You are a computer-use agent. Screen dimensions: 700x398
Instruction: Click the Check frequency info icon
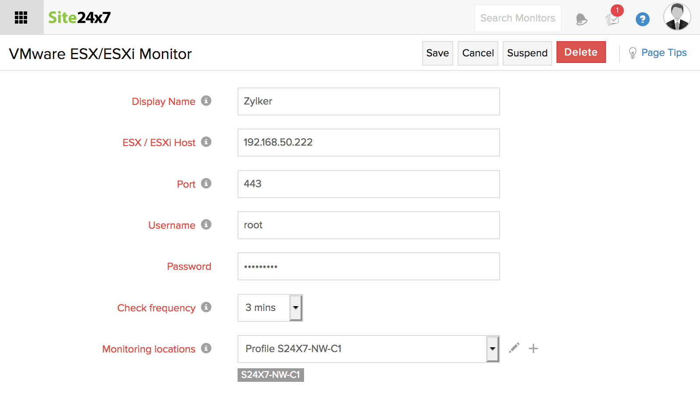click(x=206, y=307)
